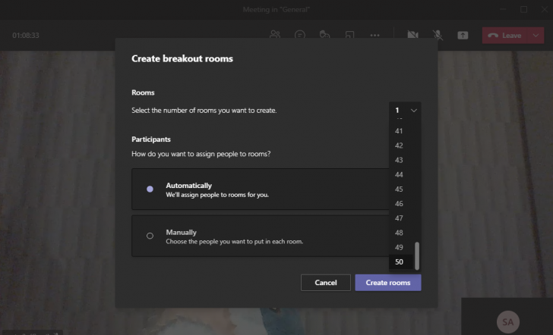Turn on the camera icon
The width and height of the screenshot is (553, 335).
tap(412, 35)
